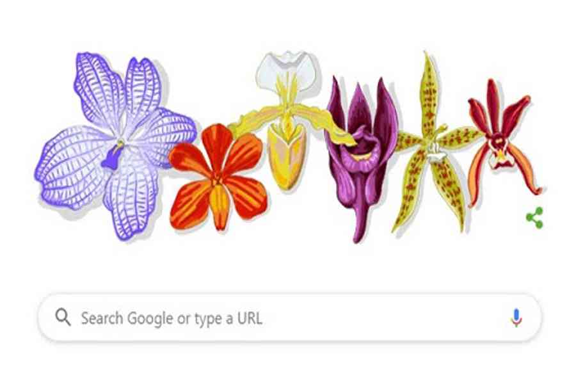
Task: Click the white top petal of the slipper orchid
Action: tap(287, 70)
